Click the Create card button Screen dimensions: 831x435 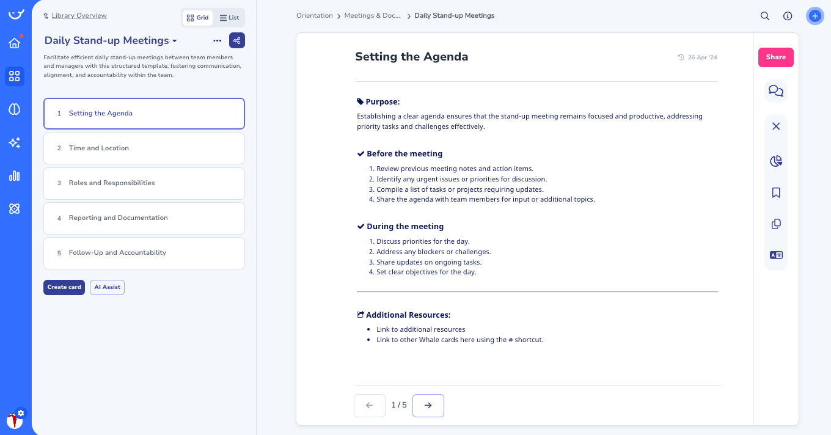coord(64,287)
